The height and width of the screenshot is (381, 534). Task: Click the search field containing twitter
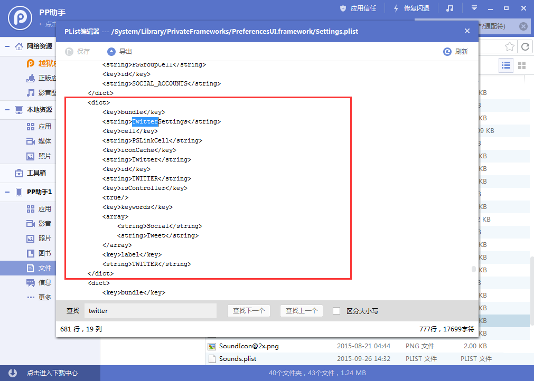pyautogui.click(x=151, y=311)
